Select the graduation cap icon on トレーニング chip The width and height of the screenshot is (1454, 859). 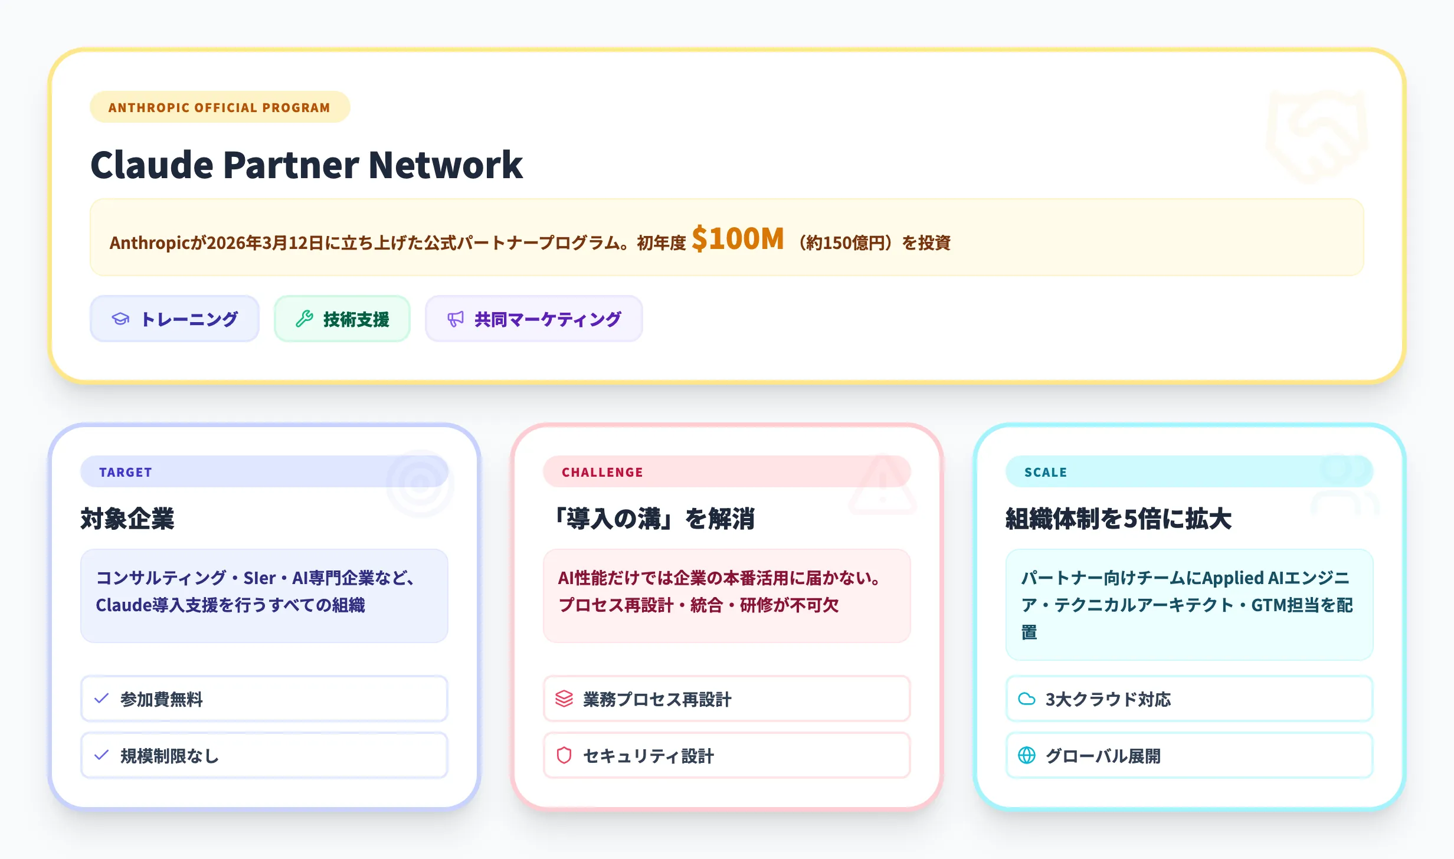120,318
